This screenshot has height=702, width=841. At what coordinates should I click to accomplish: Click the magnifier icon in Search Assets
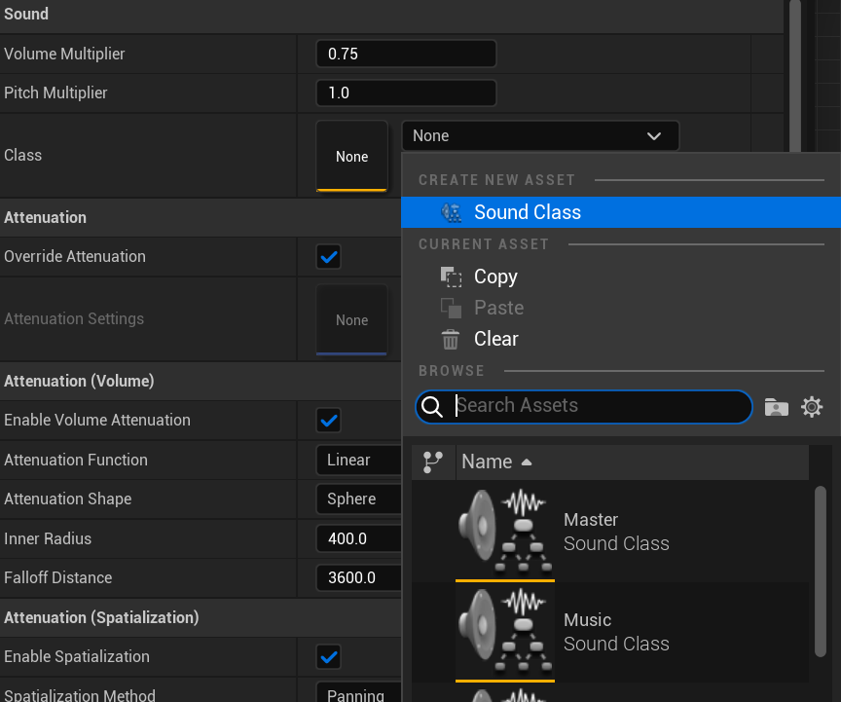432,407
